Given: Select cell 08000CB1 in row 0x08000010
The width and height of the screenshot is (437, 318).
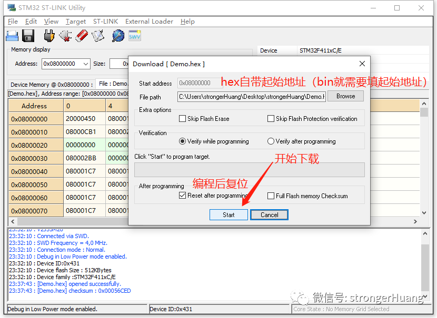Looking at the screenshot, I should pos(85,132).
